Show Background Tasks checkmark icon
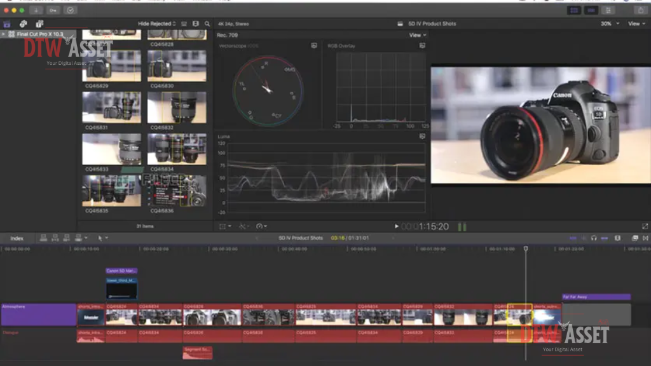This screenshot has width=651, height=366. (x=70, y=10)
